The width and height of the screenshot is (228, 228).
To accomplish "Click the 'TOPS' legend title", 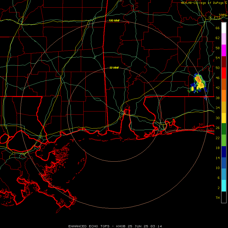I will [x=223, y=15].
